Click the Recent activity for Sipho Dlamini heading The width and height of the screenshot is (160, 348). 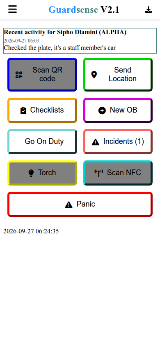(65, 32)
